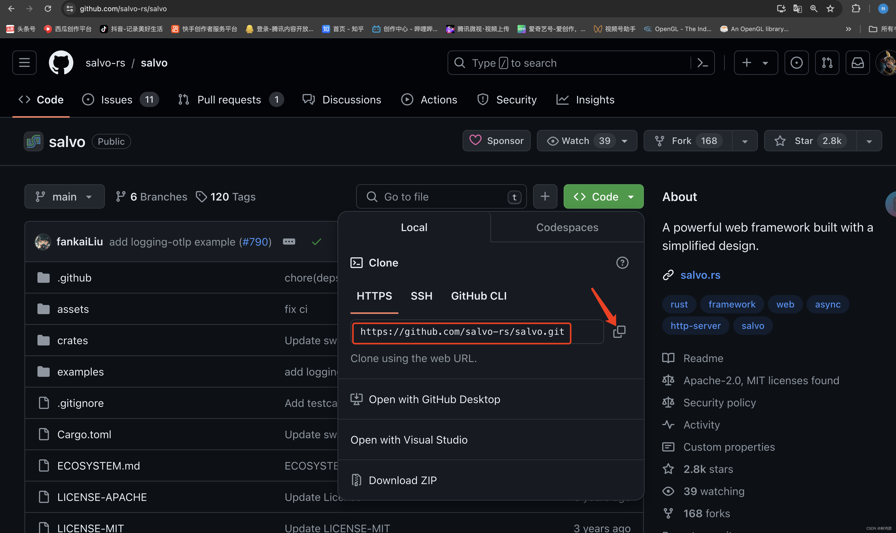The height and width of the screenshot is (533, 896).
Task: Select the HTTPS clone URL text field
Action: point(477,331)
